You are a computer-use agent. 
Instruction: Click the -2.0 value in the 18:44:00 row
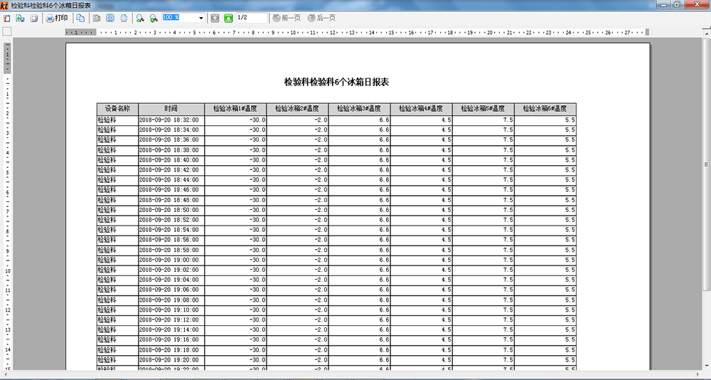[x=321, y=180]
